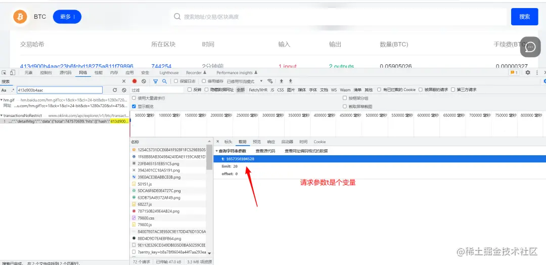Check the 隐藏数据网址 checkbox
This screenshot has width=546, height=265.
pos(207,90)
